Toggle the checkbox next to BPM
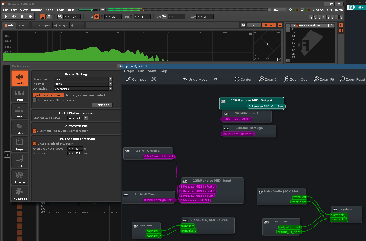 (x=102, y=17)
